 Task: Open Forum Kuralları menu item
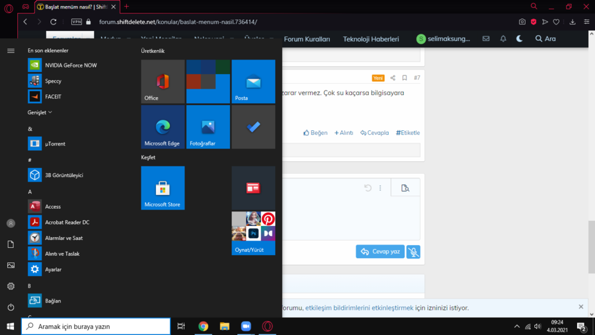pyautogui.click(x=307, y=39)
